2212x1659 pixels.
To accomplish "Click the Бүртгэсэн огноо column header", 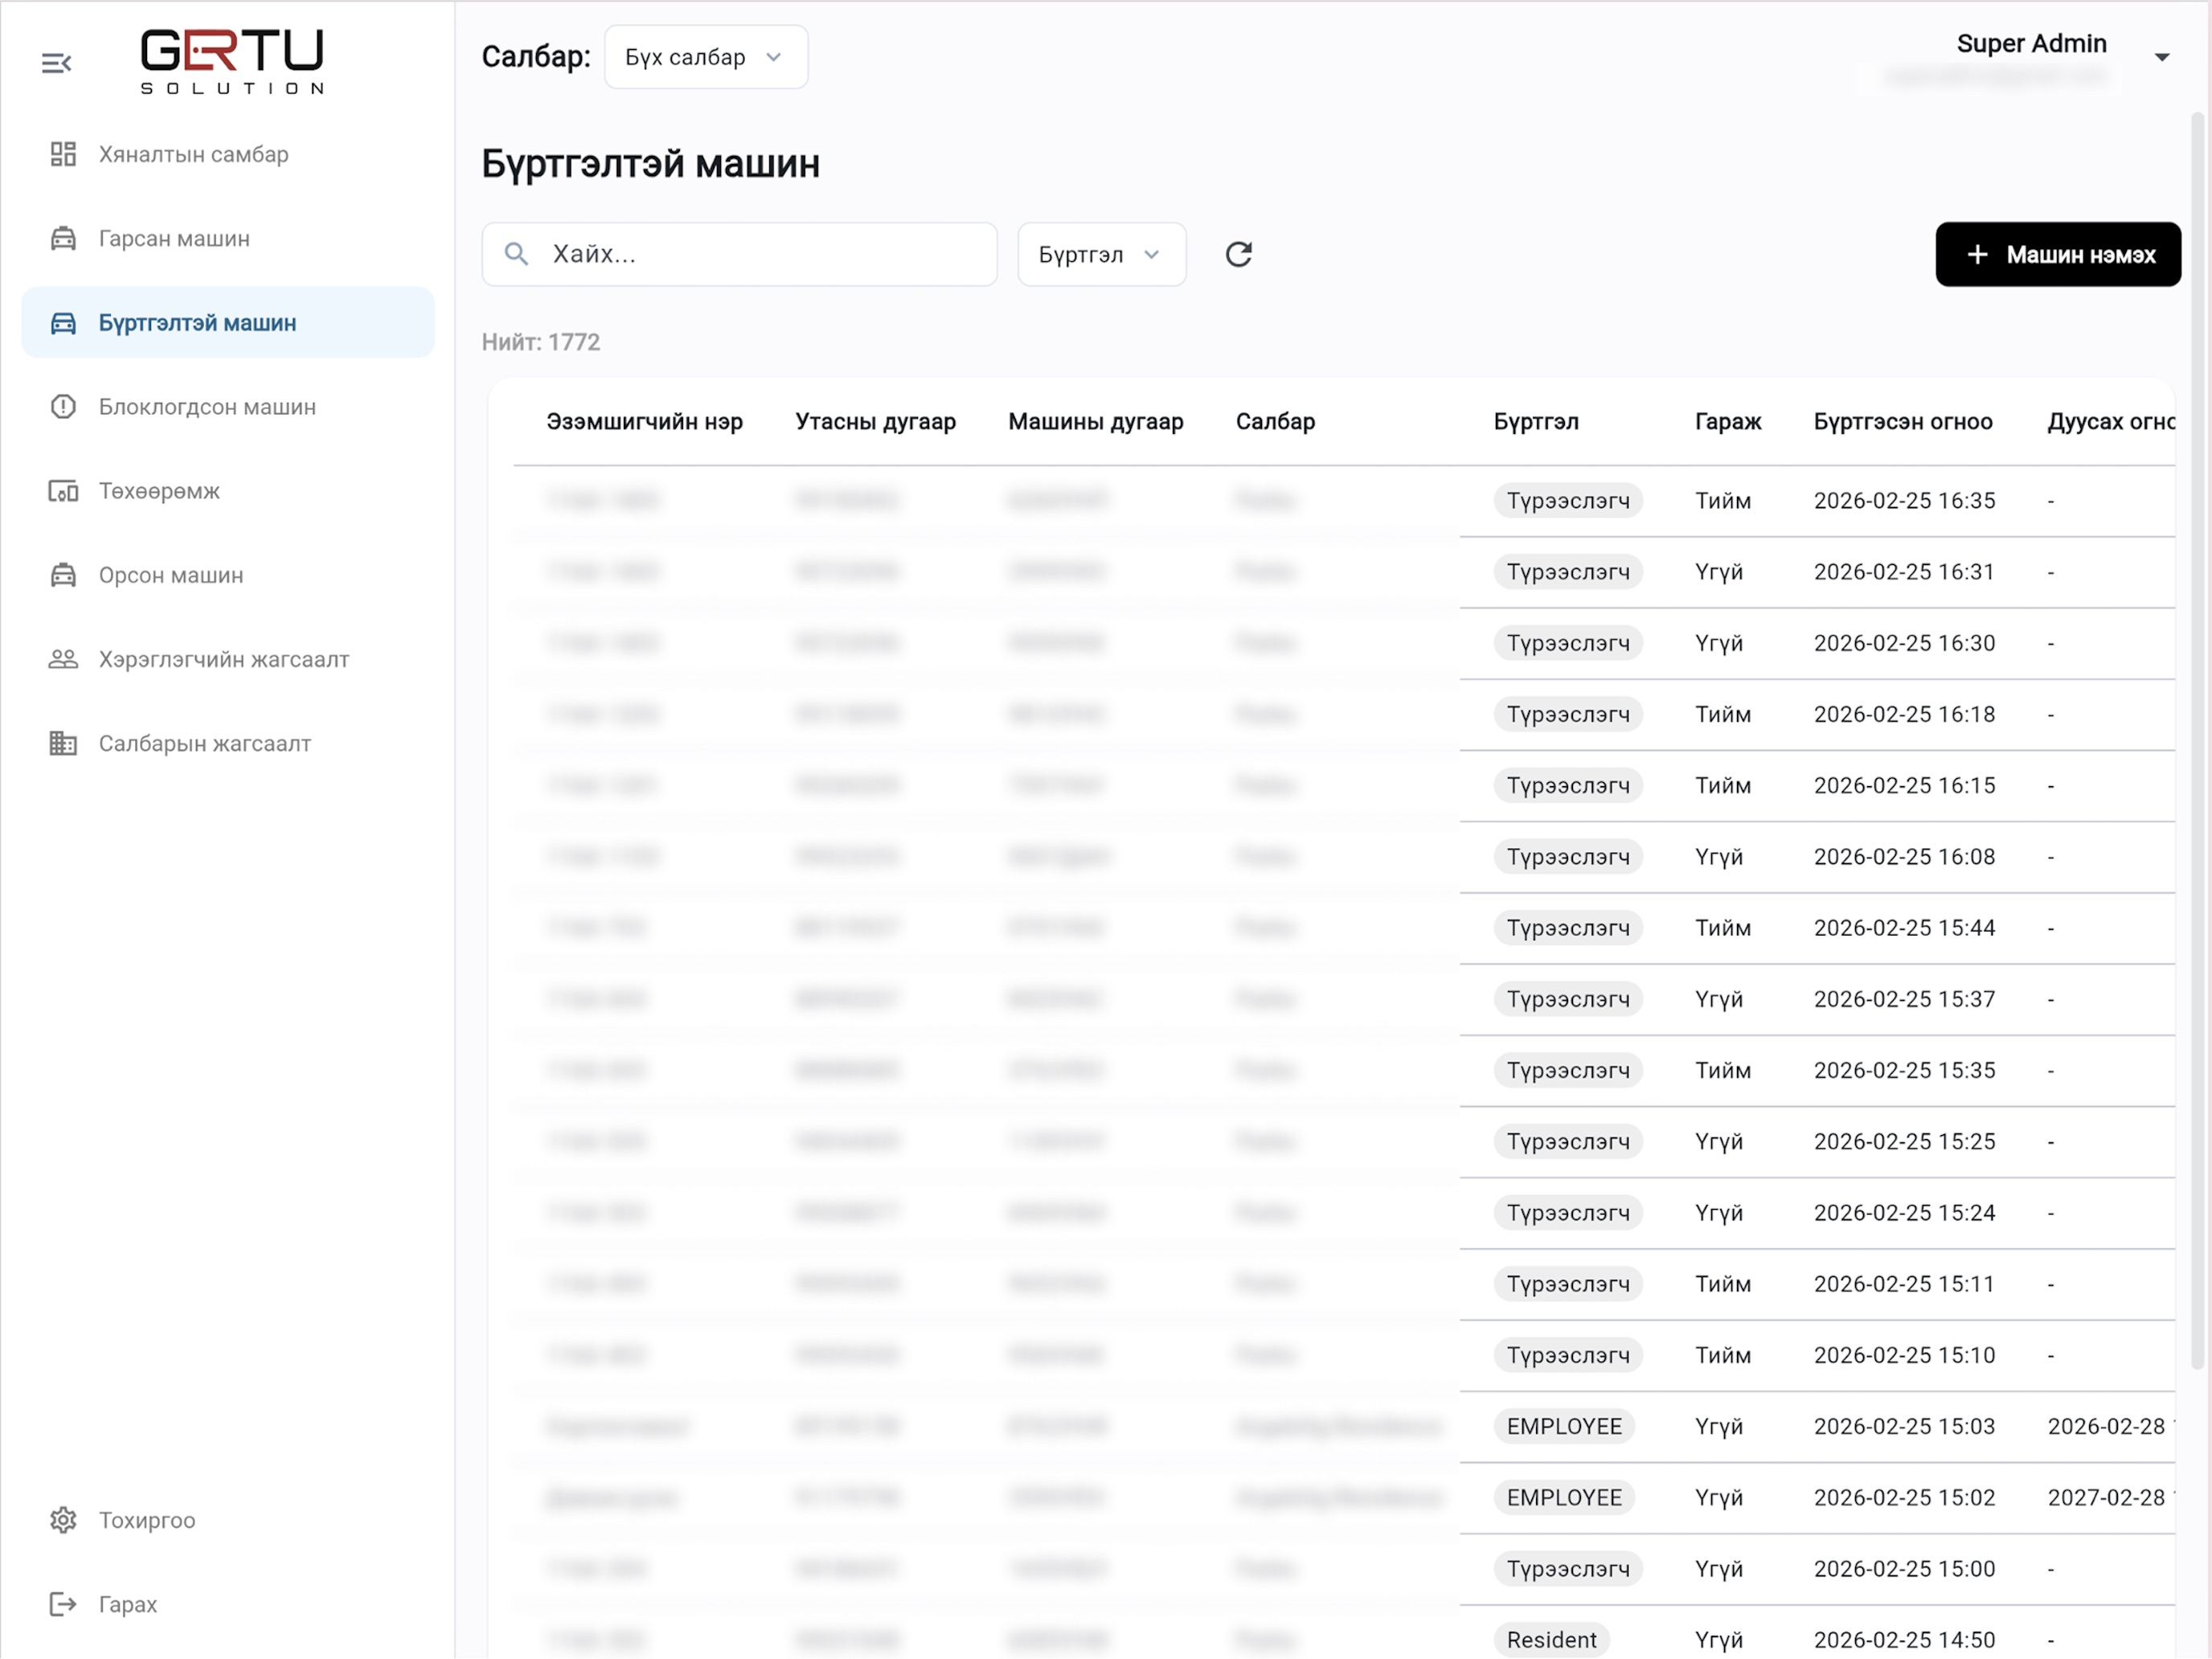I will click(x=1903, y=421).
